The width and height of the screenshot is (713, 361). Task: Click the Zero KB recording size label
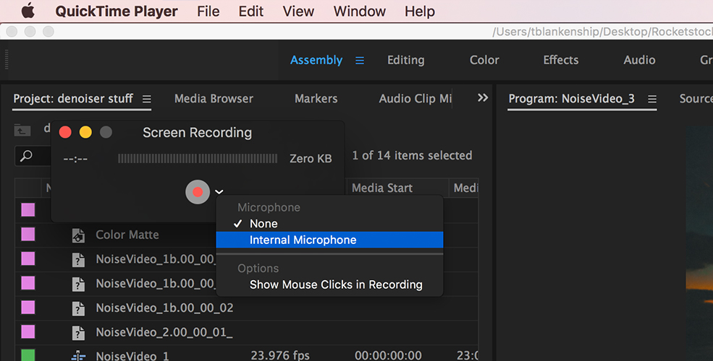[x=311, y=158]
